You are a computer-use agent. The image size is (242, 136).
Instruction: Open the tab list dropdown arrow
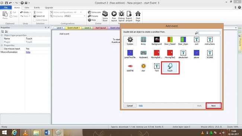point(236,28)
